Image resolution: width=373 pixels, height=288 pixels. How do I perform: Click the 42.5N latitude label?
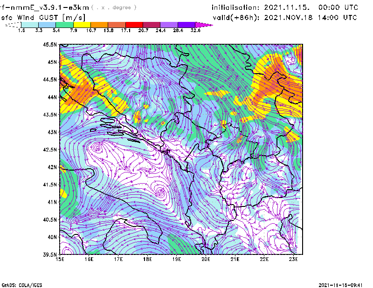click(50, 150)
